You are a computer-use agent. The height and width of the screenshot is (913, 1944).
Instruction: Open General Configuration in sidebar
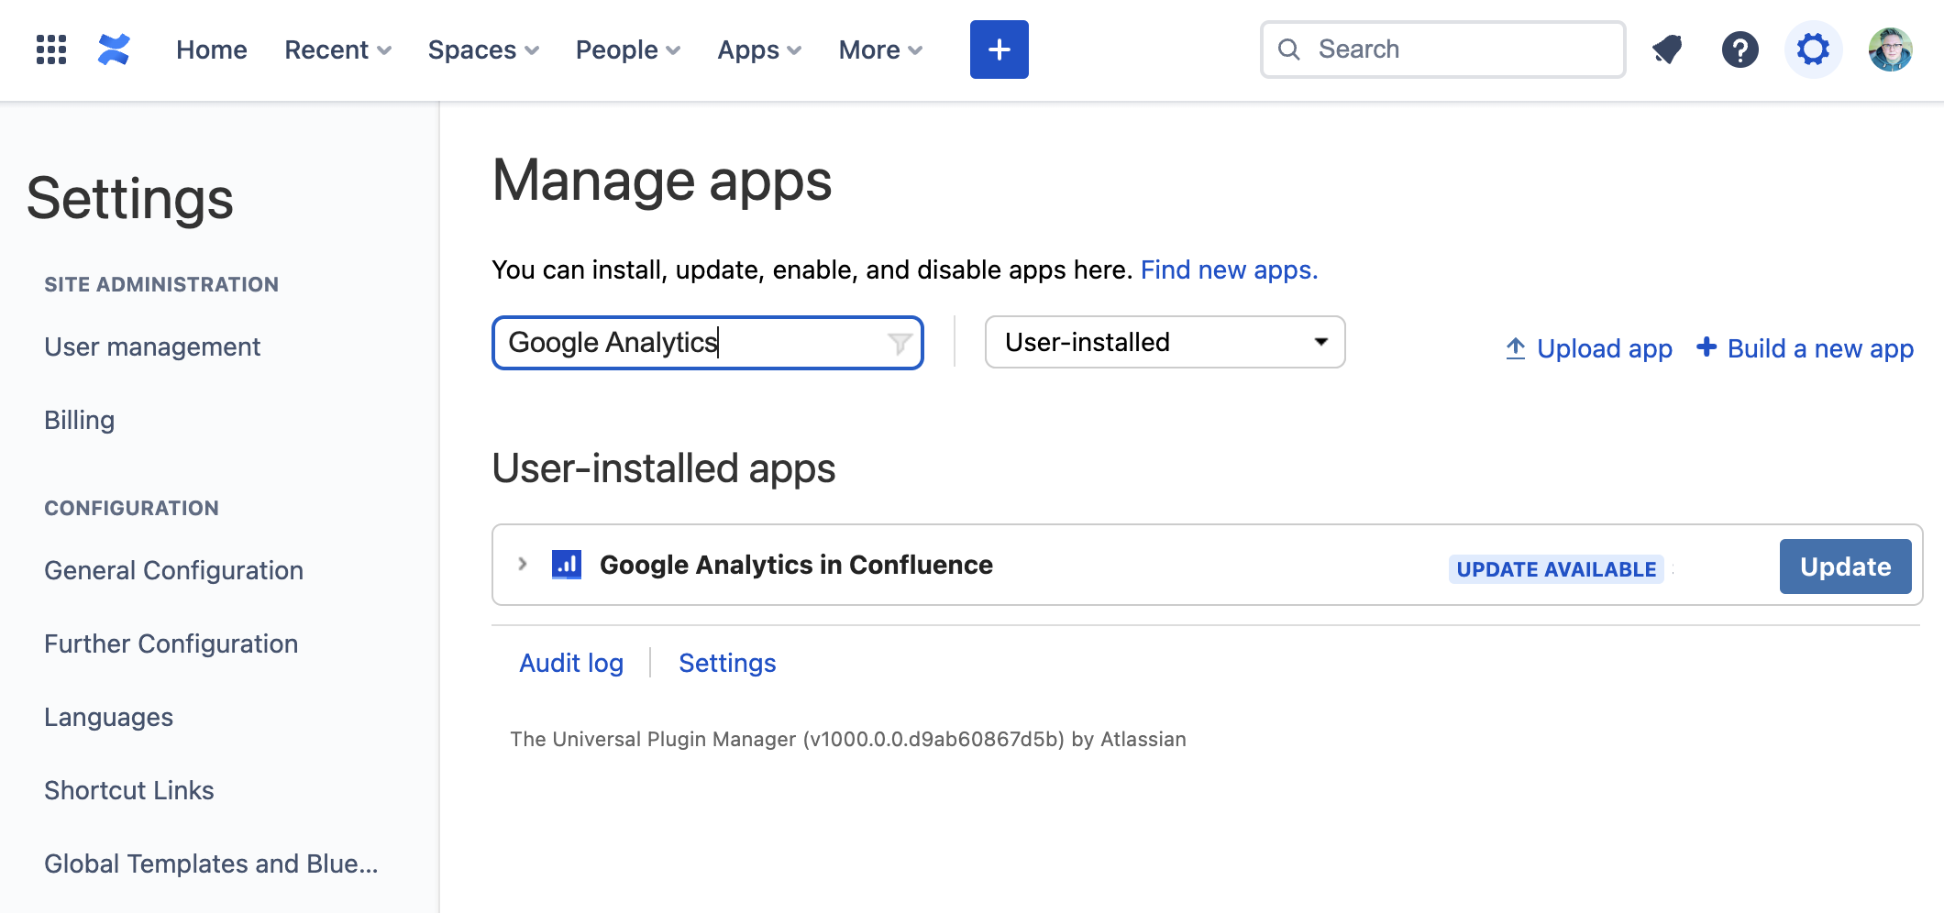[x=173, y=570]
